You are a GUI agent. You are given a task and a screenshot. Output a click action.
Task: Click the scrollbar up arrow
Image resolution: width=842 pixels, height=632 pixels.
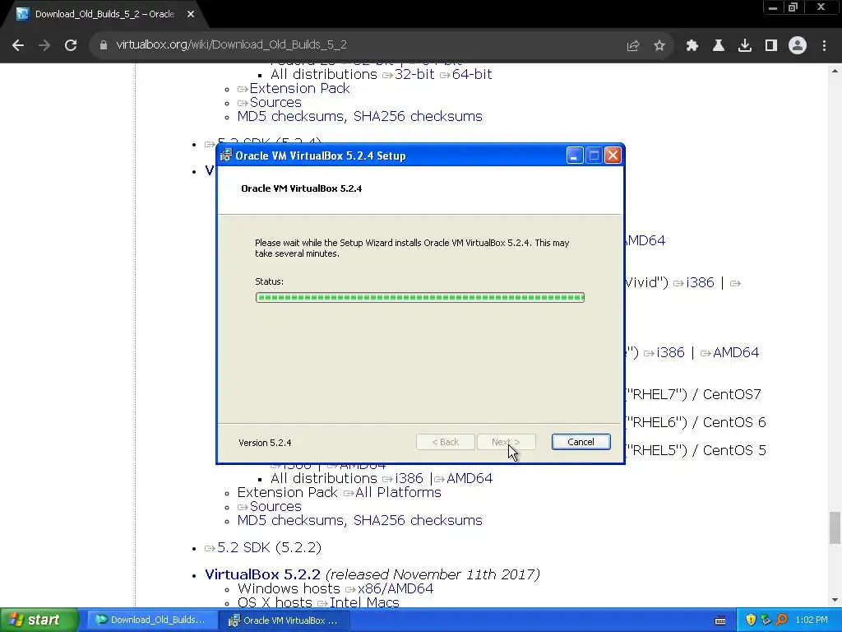click(x=835, y=71)
